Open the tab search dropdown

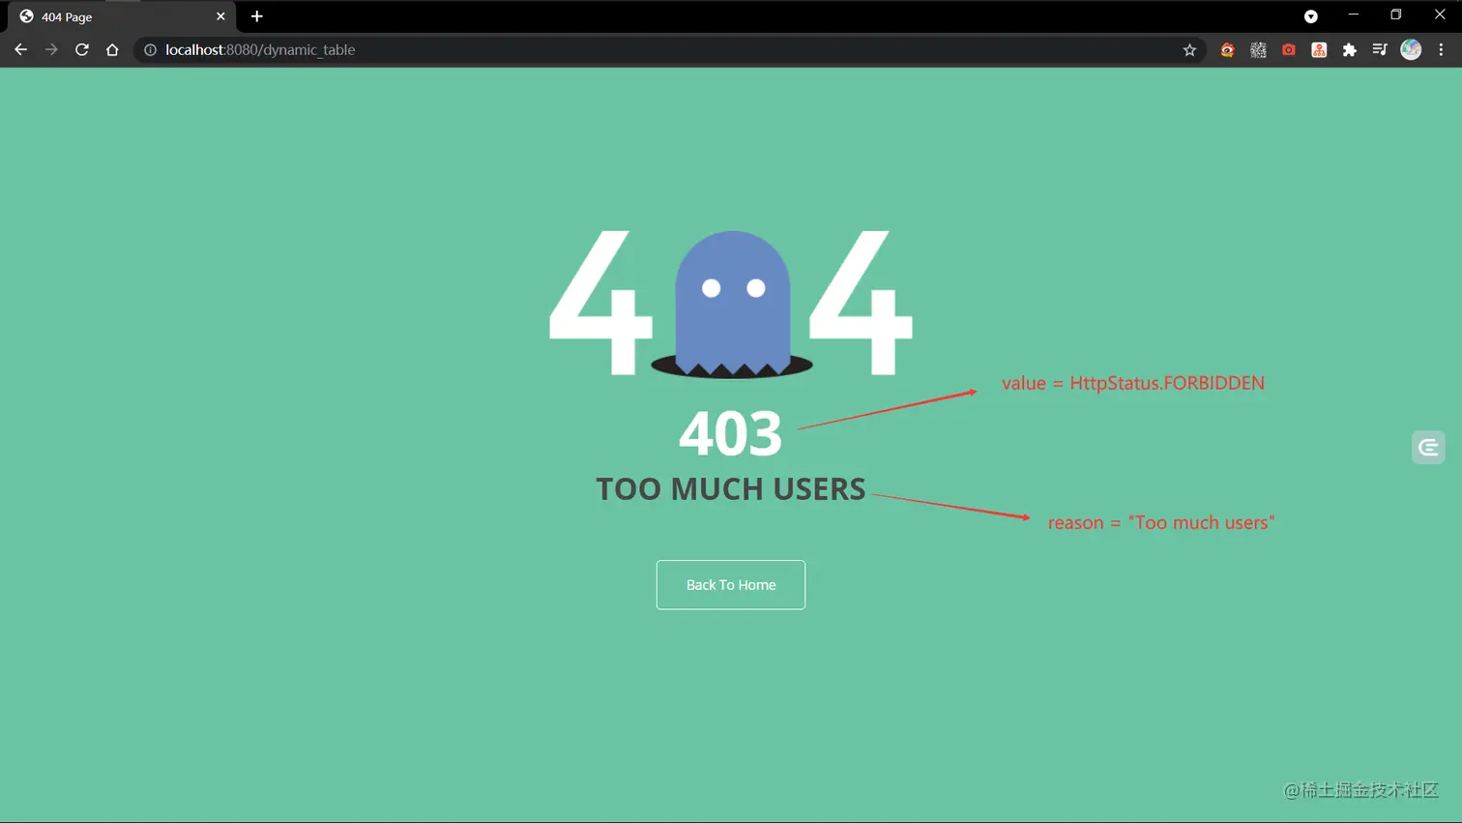point(1311,16)
